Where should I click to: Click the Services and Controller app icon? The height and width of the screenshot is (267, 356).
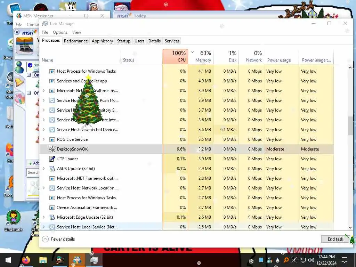click(52, 81)
